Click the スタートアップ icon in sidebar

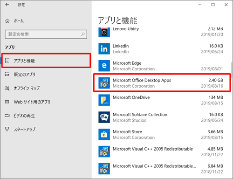(x=7, y=129)
